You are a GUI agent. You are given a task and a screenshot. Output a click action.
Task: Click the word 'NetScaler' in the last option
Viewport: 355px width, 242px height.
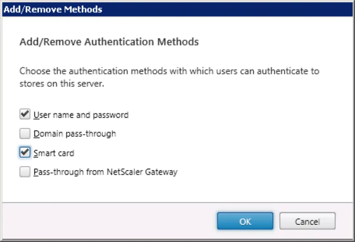[124, 172]
